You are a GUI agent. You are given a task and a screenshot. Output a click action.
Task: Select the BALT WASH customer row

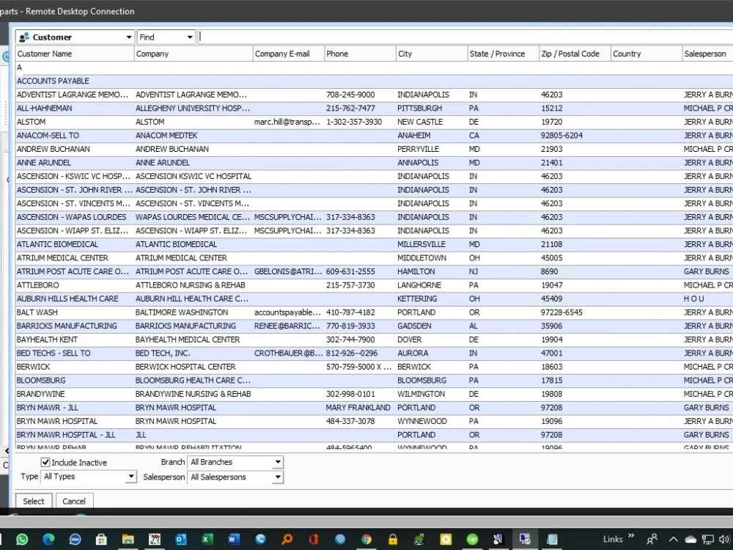[374, 312]
